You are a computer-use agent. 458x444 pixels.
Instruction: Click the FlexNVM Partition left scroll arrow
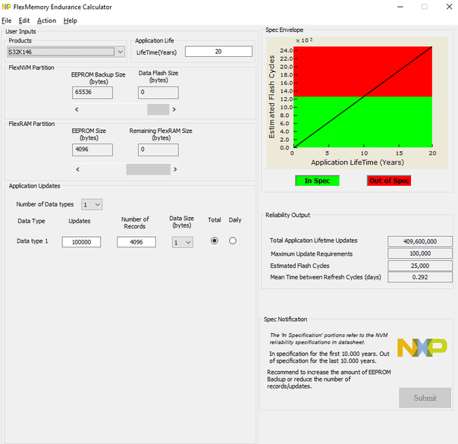tap(77, 109)
